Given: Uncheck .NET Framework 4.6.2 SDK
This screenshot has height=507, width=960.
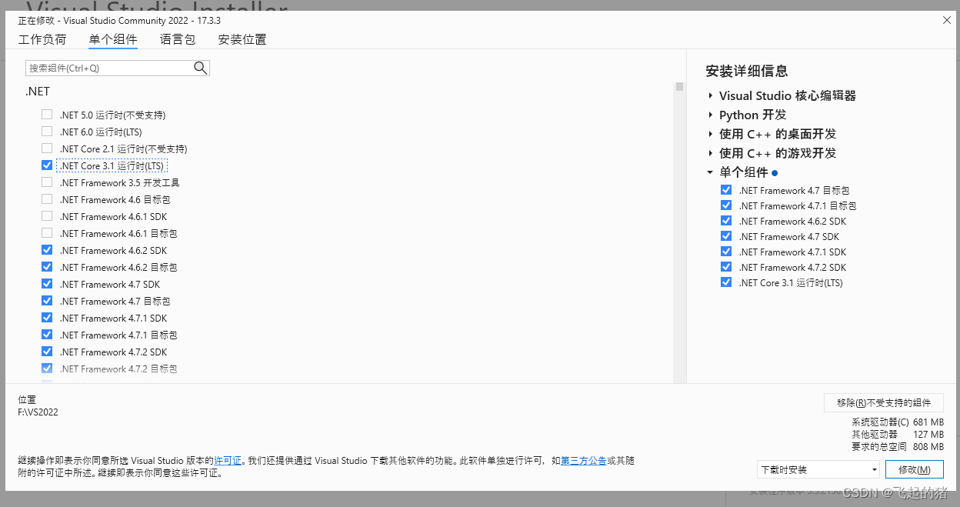Looking at the screenshot, I should [x=47, y=249].
